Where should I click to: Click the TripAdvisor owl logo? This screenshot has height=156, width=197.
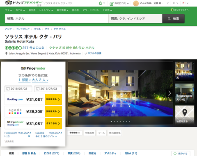pyautogui.click(x=9, y=2)
